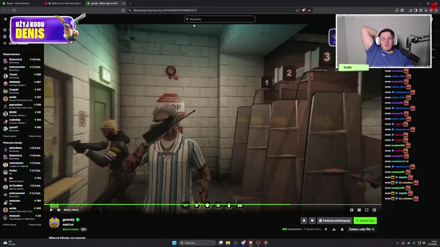Screen dimensions: 440x247
Task: Toggle the browser sidebar panel
Action: click(x=415, y=10)
